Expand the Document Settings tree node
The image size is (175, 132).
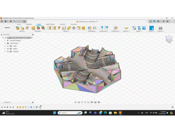click(5, 41)
